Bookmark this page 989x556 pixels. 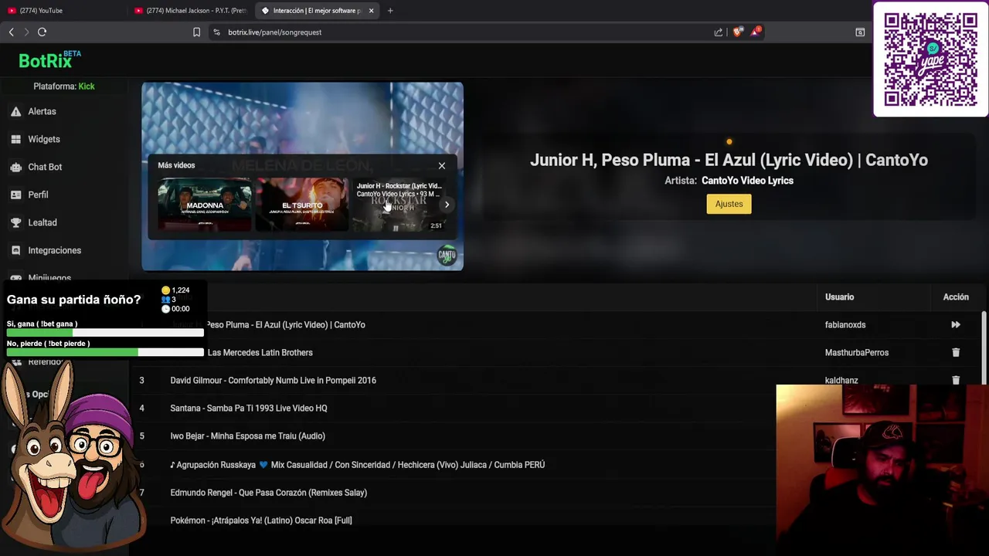(x=196, y=32)
